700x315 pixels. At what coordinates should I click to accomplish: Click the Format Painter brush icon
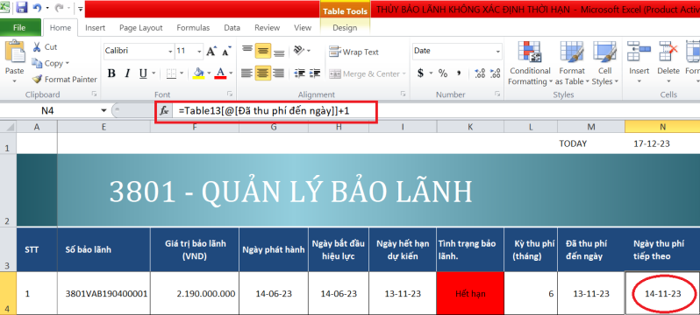coord(37,80)
